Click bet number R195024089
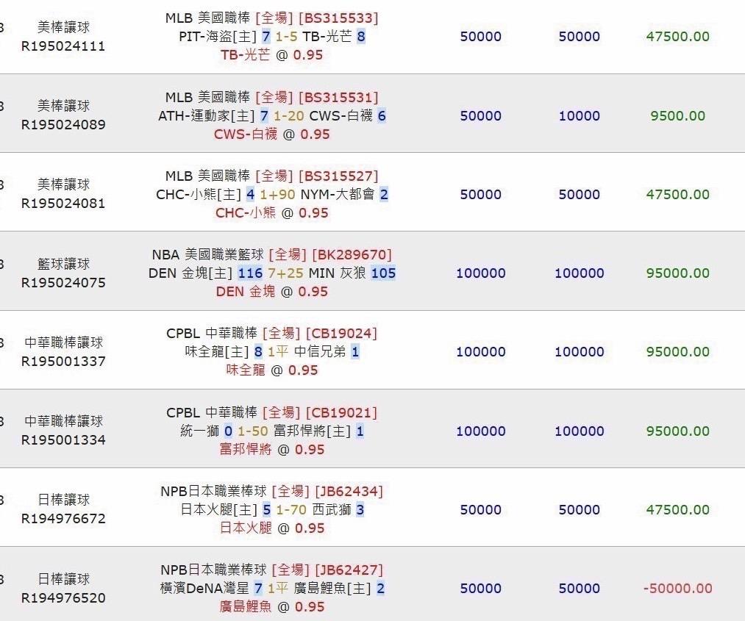The image size is (745, 621). [x=63, y=125]
